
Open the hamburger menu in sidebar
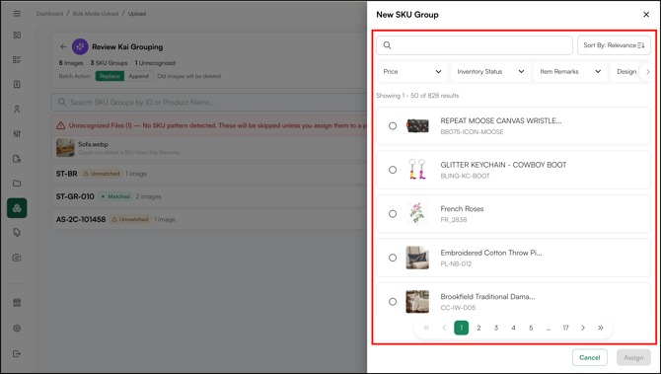[17, 14]
